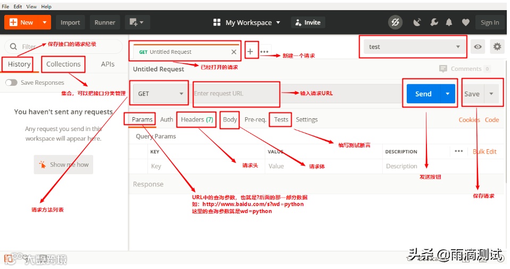The width and height of the screenshot is (510, 269).
Task: Open manage environments gear icon
Action: click(x=497, y=47)
